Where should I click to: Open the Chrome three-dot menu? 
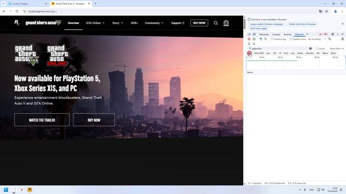pos(342,11)
